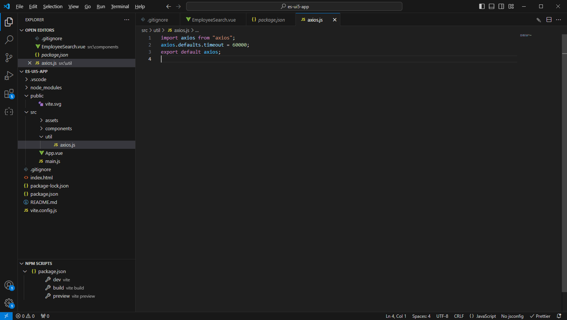Expand the components folder
This screenshot has height=320, width=567.
[x=58, y=128]
